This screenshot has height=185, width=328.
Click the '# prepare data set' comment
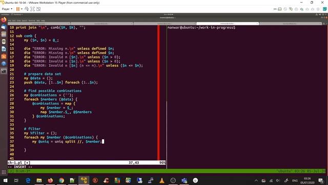tap(43, 74)
